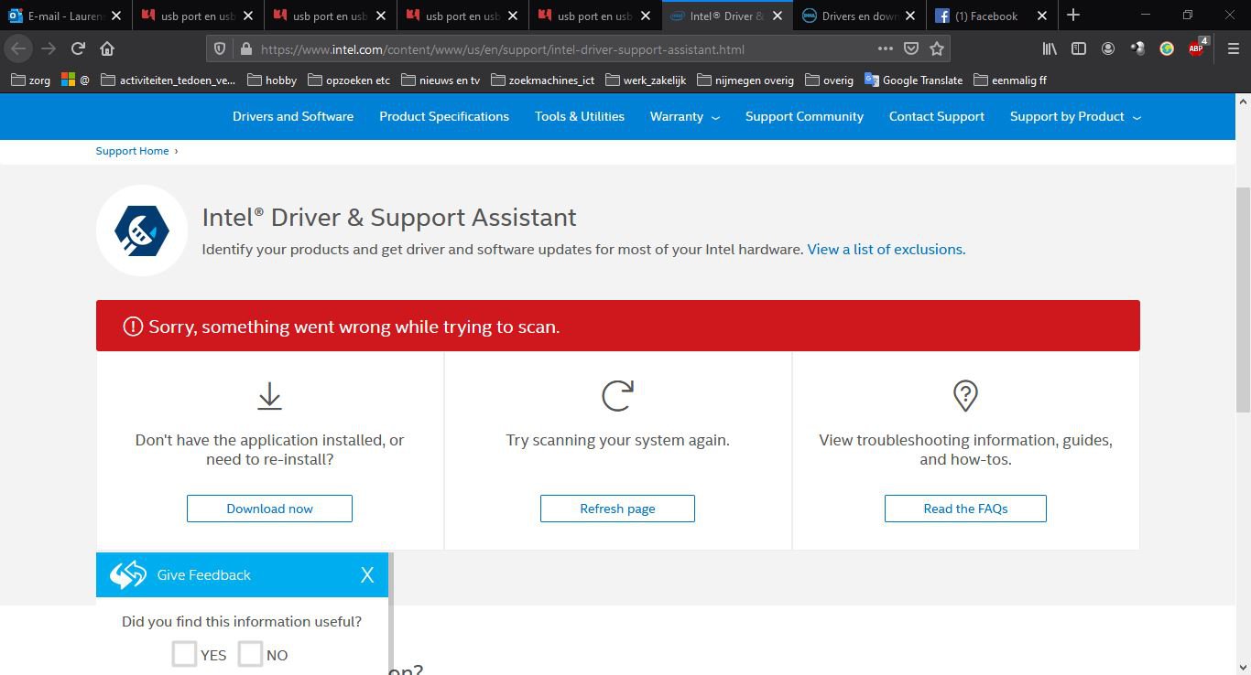This screenshot has width=1251, height=675.
Task: Click the Intel Driver & Support Assistant logo
Action: point(142,230)
